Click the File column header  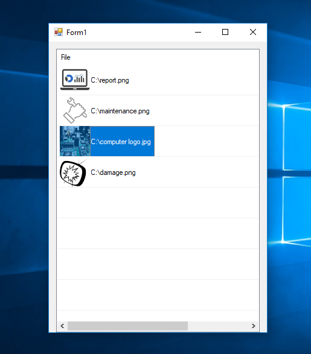click(x=66, y=57)
